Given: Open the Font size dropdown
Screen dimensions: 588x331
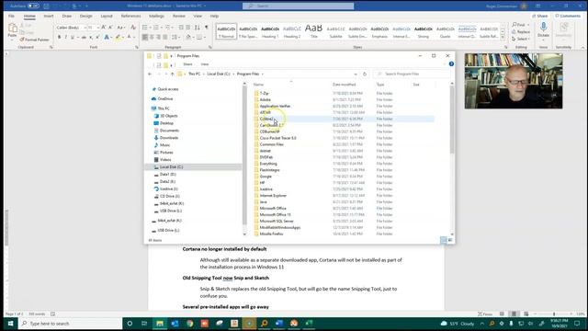Looking at the screenshot, I should pyautogui.click(x=98, y=28).
